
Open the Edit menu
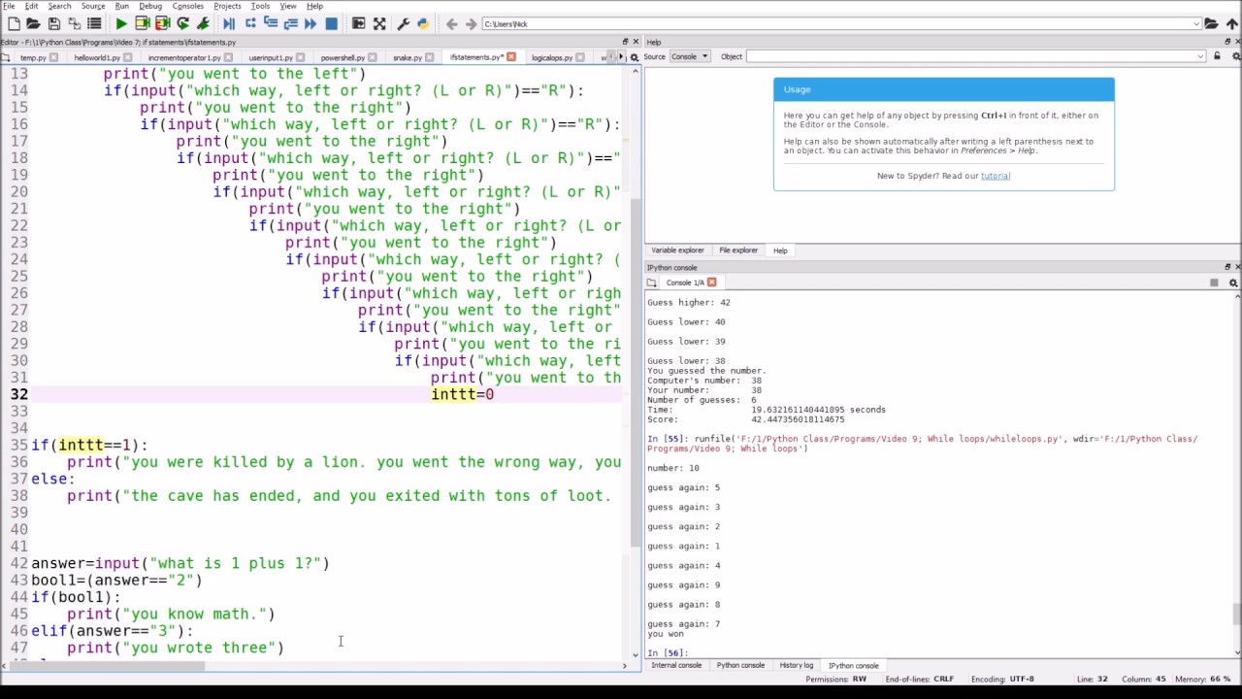(x=32, y=6)
